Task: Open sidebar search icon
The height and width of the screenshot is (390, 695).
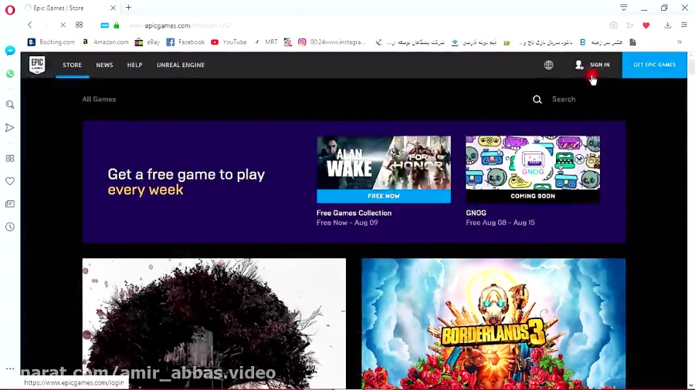Action: [x=10, y=105]
